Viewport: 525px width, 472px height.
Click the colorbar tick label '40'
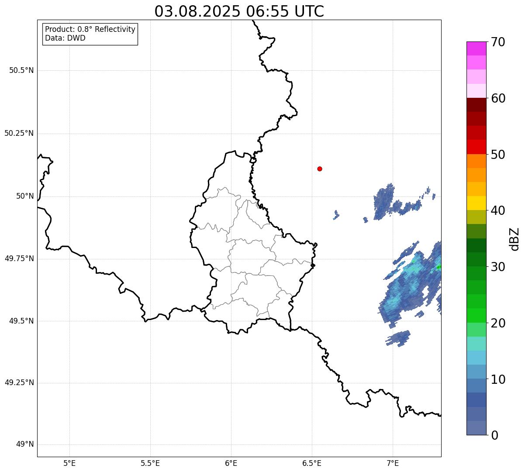(x=498, y=210)
